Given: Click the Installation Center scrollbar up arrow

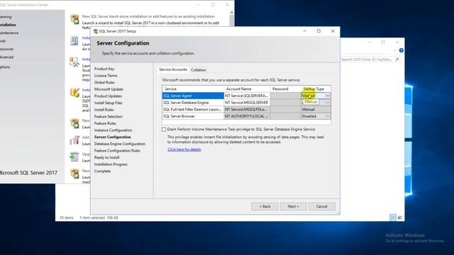Looking at the screenshot, I should tap(231, 13).
